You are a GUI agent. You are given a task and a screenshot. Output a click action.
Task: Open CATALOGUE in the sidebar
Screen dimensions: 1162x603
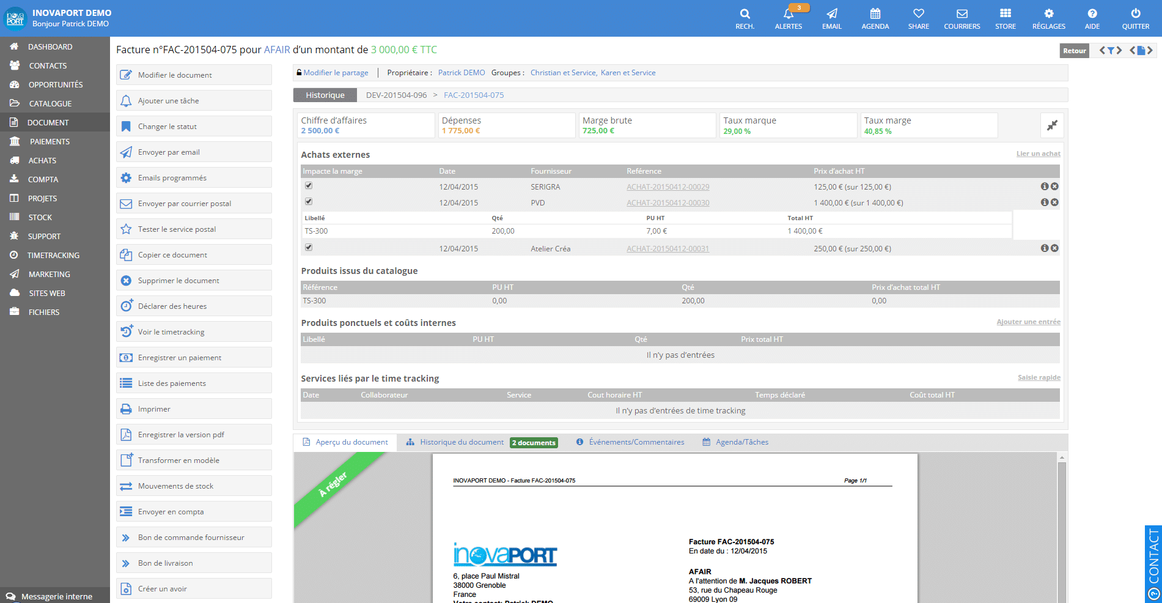pos(55,103)
